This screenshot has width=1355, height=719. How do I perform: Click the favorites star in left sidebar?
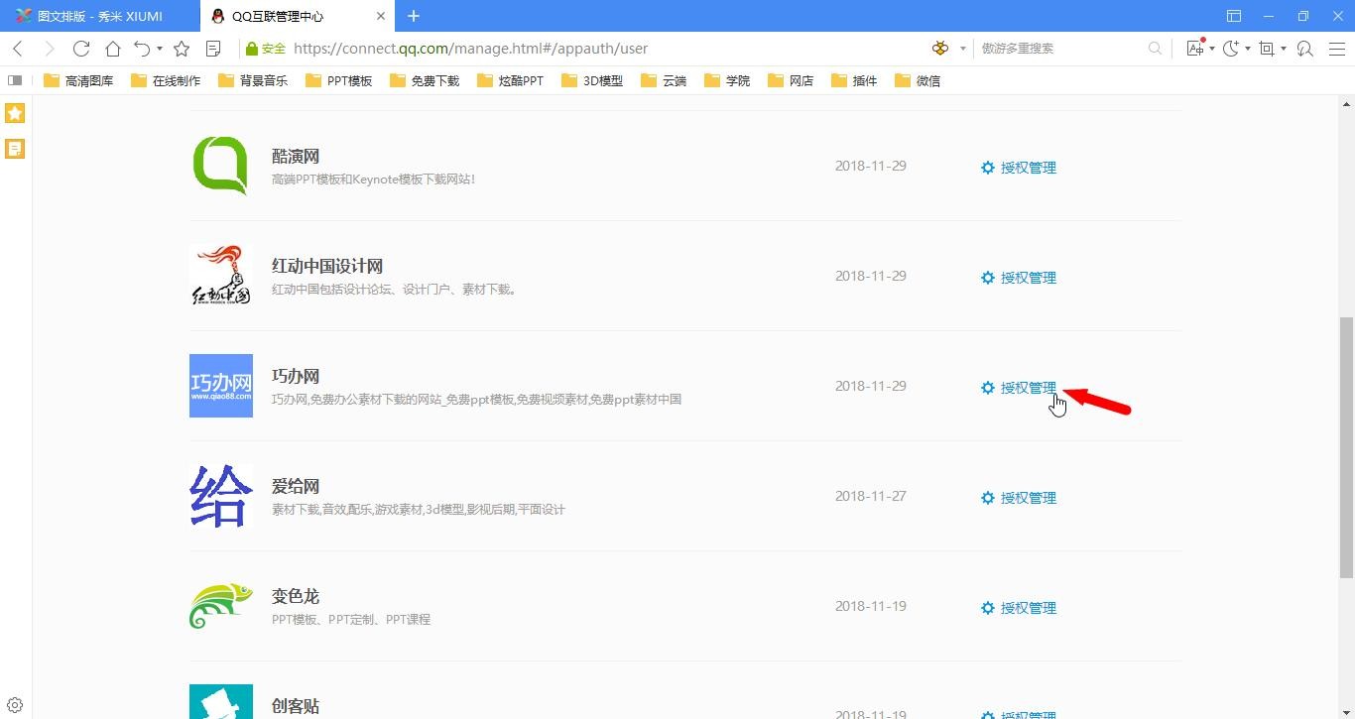(15, 113)
